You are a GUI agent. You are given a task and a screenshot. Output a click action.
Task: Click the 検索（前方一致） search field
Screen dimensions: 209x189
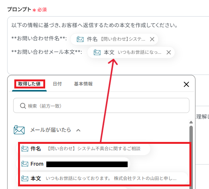coord(101,105)
